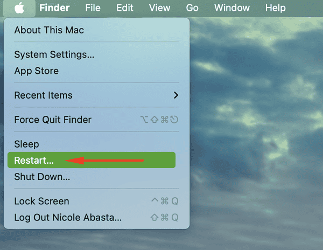
Task: Choose Force Quit Finder
Action: click(53, 120)
